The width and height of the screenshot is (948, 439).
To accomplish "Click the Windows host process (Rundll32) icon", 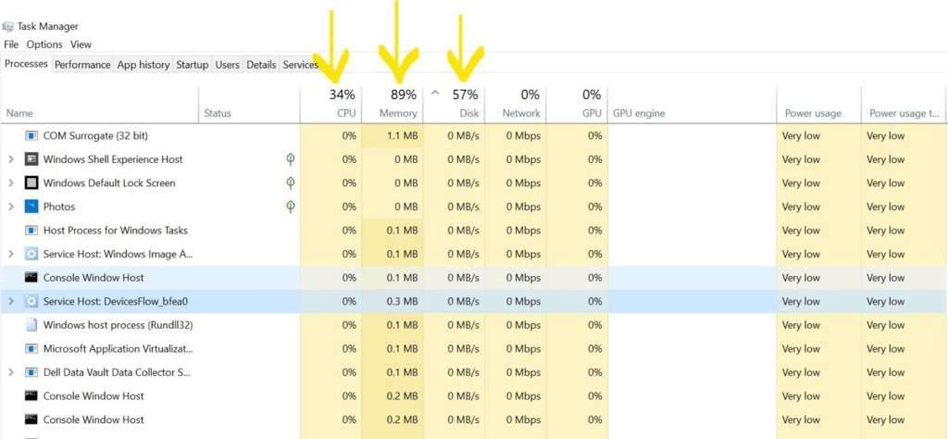I will (31, 325).
